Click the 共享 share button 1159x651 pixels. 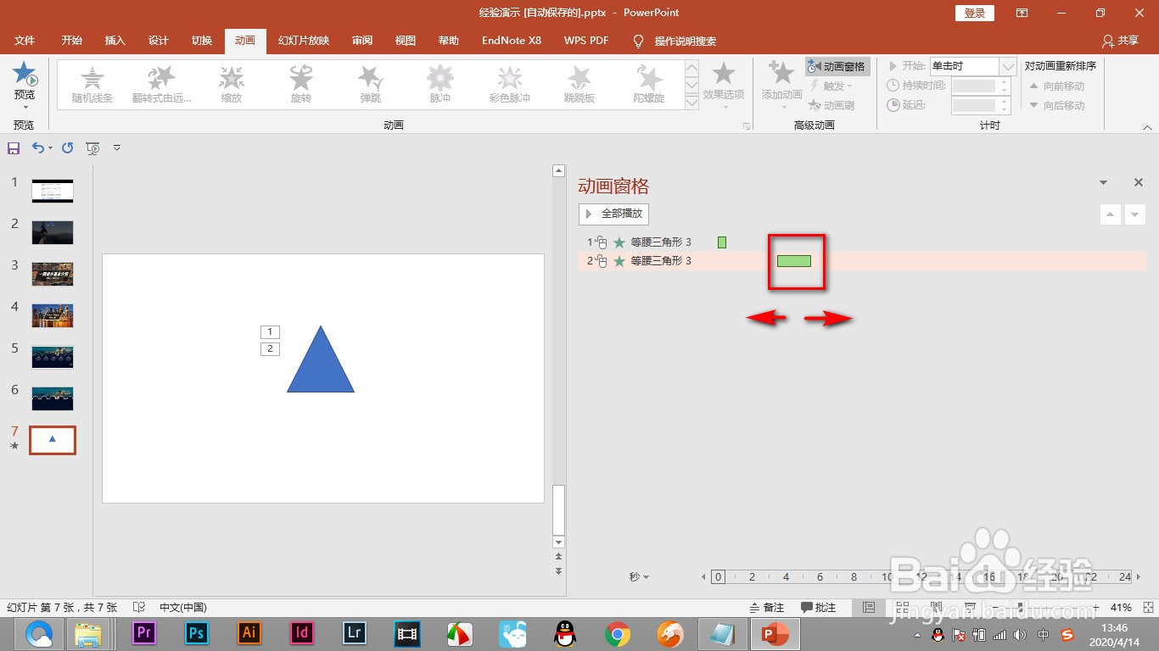click(x=1120, y=41)
